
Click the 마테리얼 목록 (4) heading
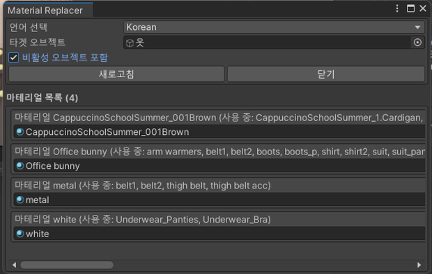(42, 97)
